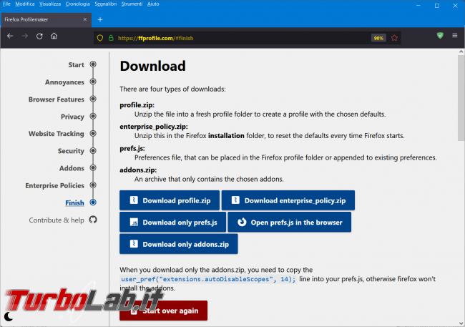This screenshot has height=327, width=465.
Task: Open the hamburger application menu
Action: coord(454,36)
